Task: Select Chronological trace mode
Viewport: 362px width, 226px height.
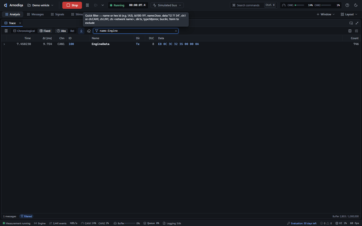Action: pyautogui.click(x=24, y=31)
